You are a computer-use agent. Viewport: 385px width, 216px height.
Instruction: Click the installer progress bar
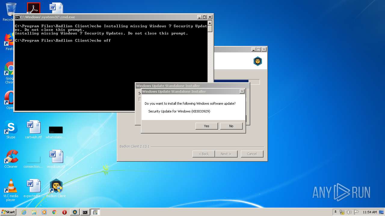(x=236, y=82)
